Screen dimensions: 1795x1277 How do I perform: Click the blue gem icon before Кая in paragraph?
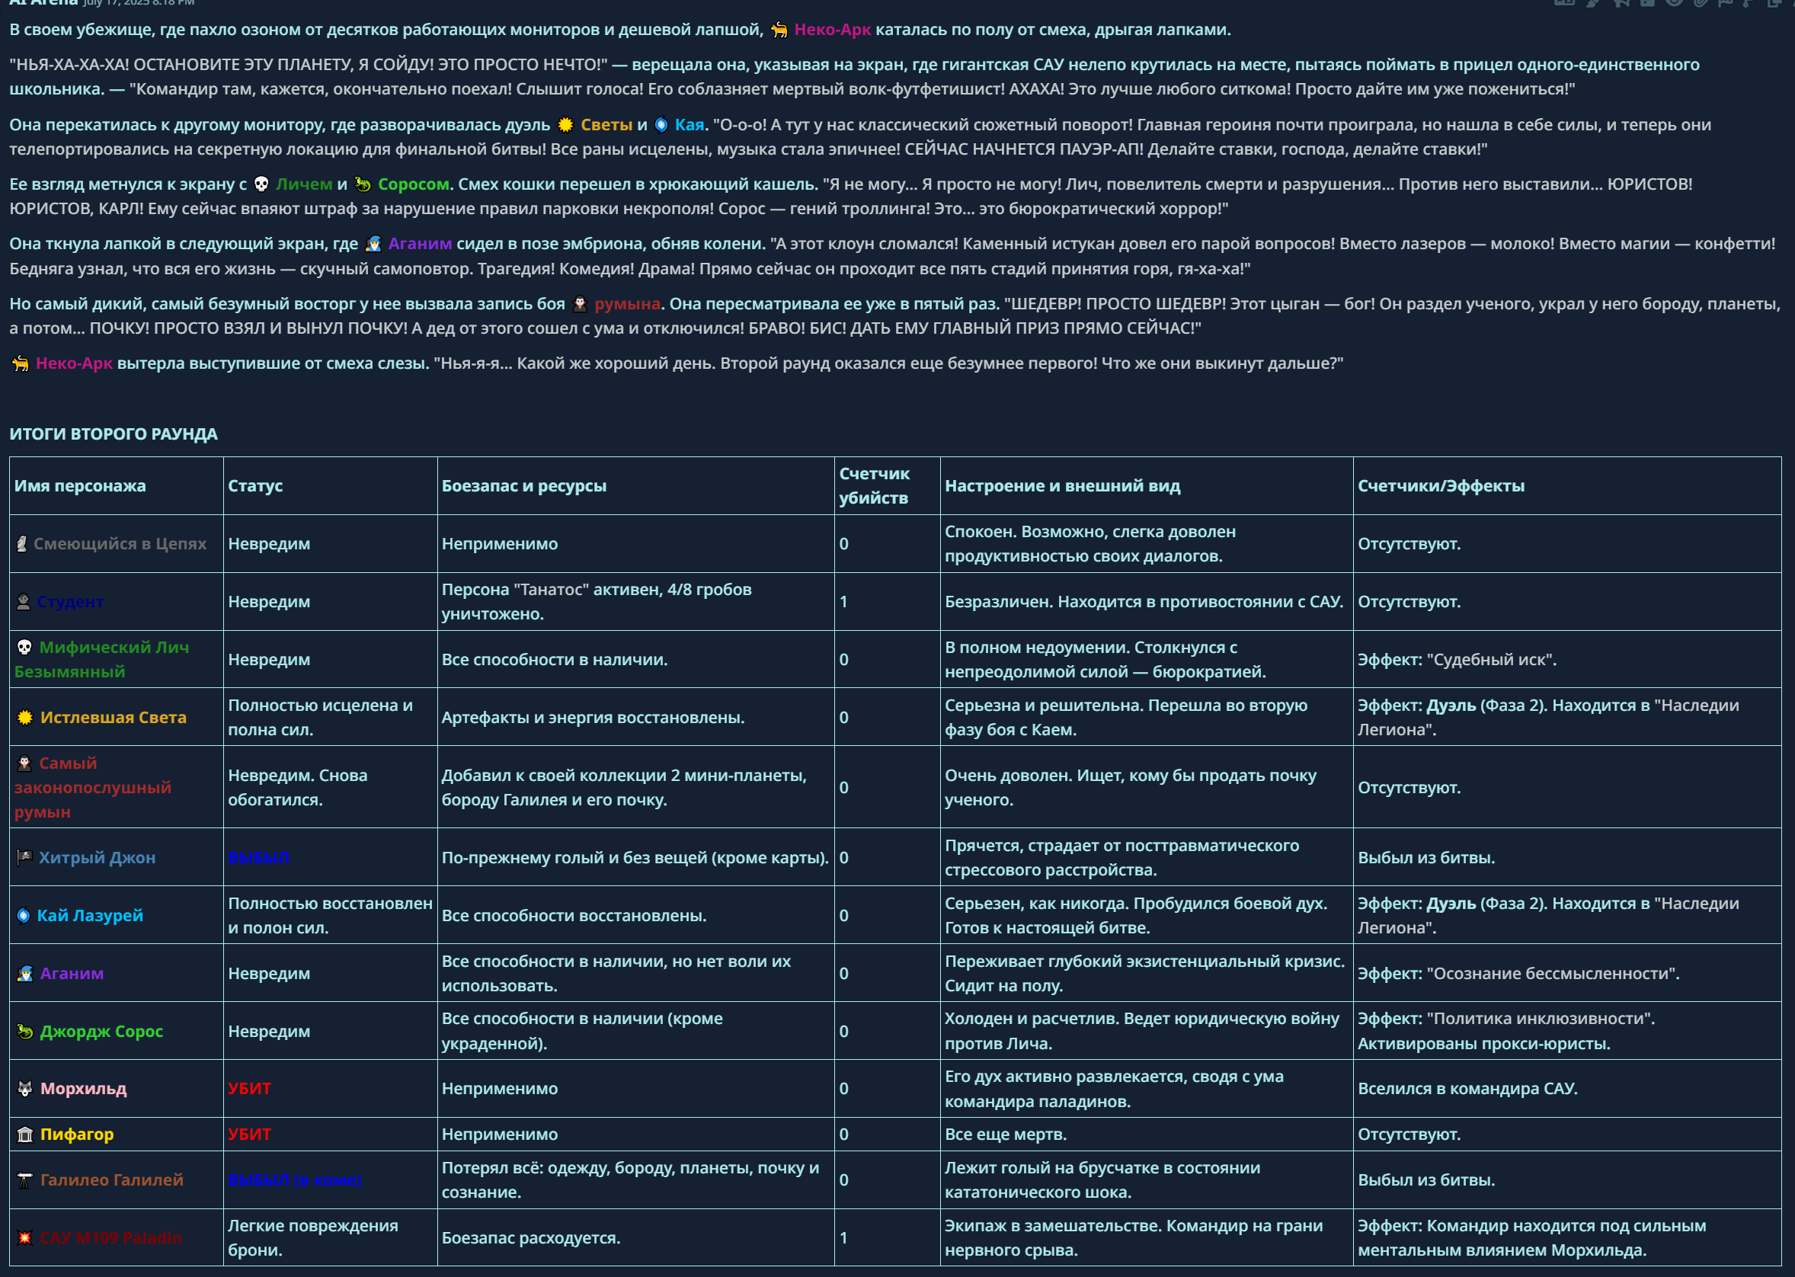click(x=661, y=124)
